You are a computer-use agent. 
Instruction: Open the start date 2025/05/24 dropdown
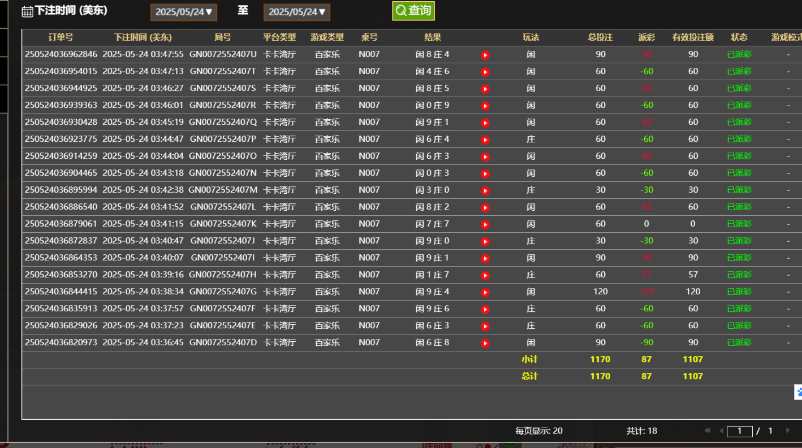tap(183, 11)
